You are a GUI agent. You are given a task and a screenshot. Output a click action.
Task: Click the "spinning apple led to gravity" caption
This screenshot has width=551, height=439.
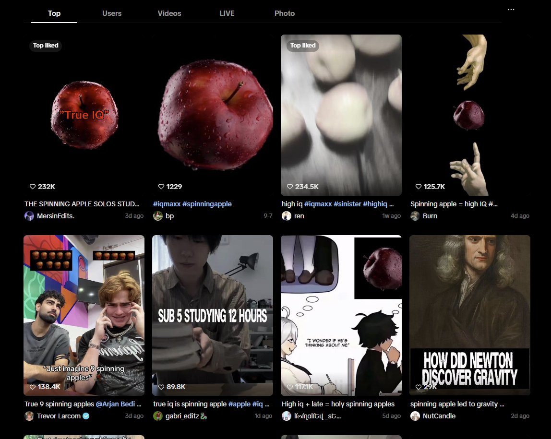point(457,404)
